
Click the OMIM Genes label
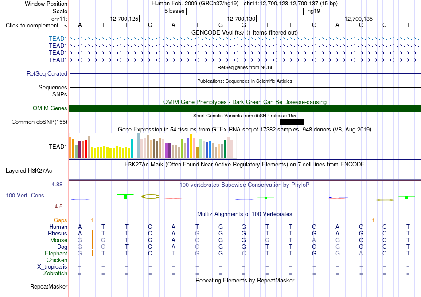(x=50, y=108)
